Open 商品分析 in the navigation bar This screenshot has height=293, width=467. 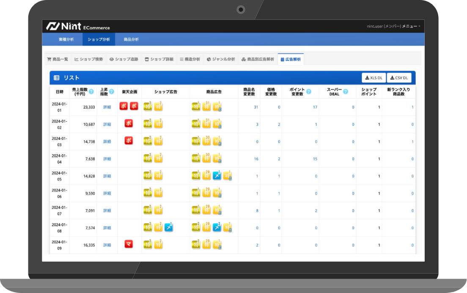click(131, 39)
